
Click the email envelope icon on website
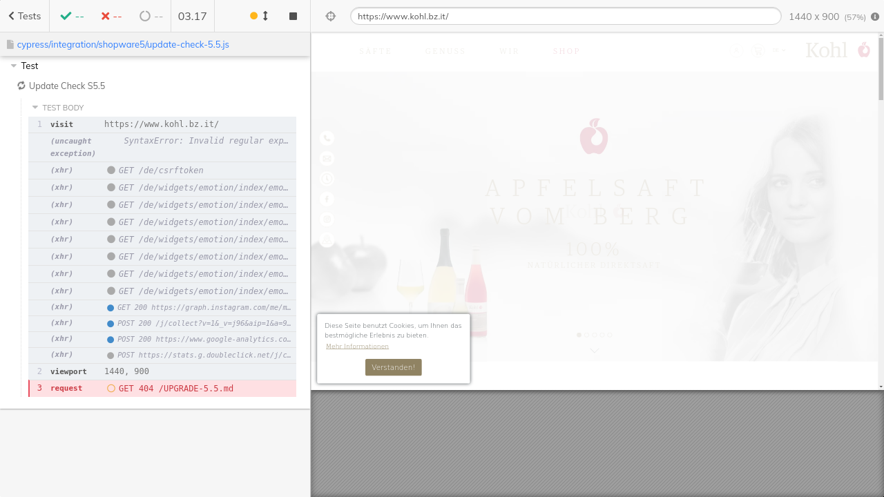coord(327,158)
